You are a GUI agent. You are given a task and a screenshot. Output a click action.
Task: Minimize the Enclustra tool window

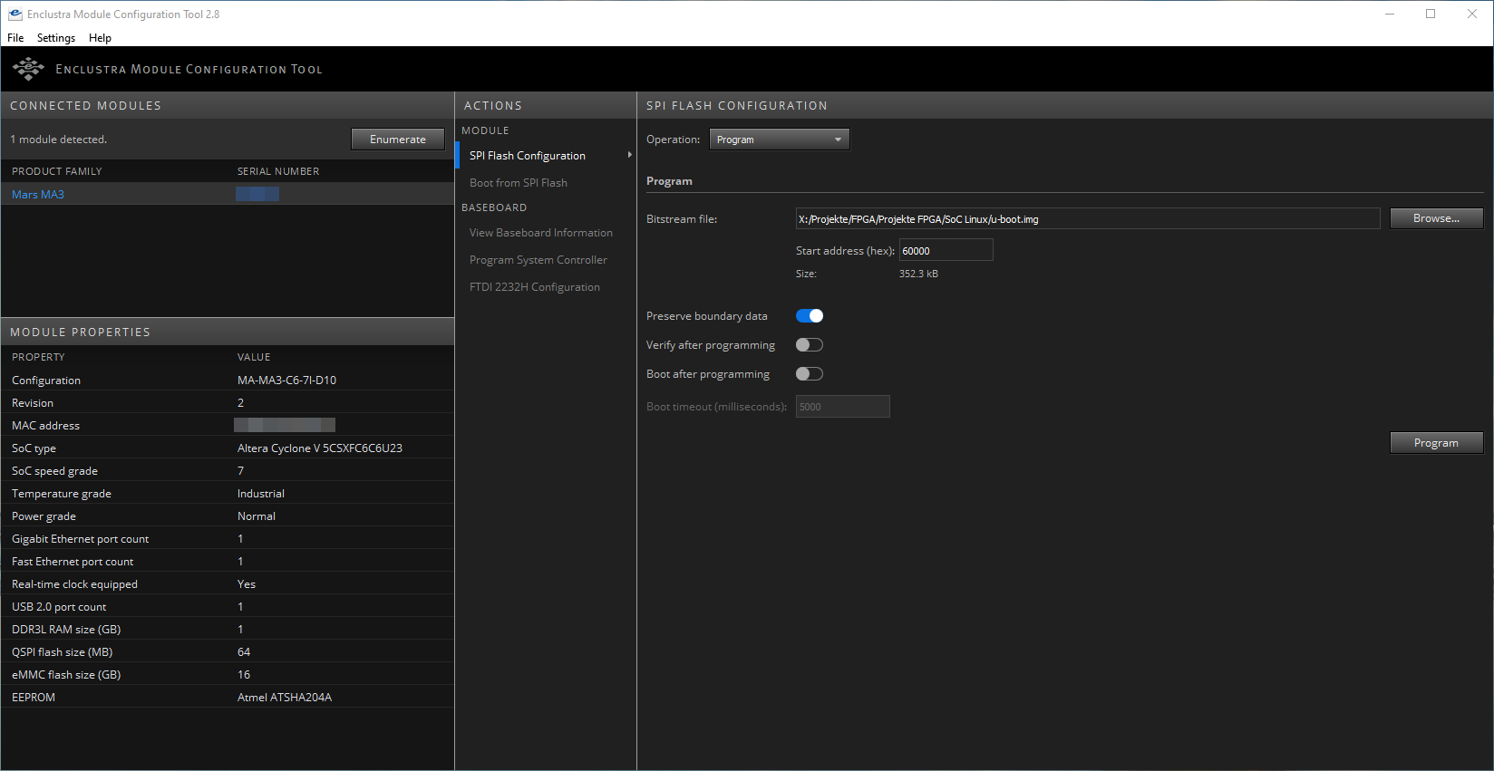pyautogui.click(x=1390, y=14)
